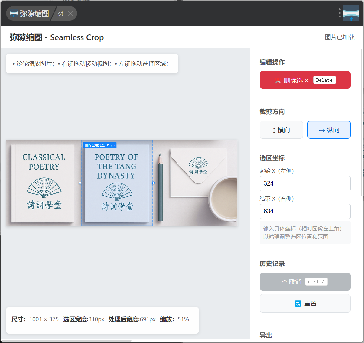364x343 pixels.
Task: Click the 弥隙缩图 tab title
Action: pos(34,14)
